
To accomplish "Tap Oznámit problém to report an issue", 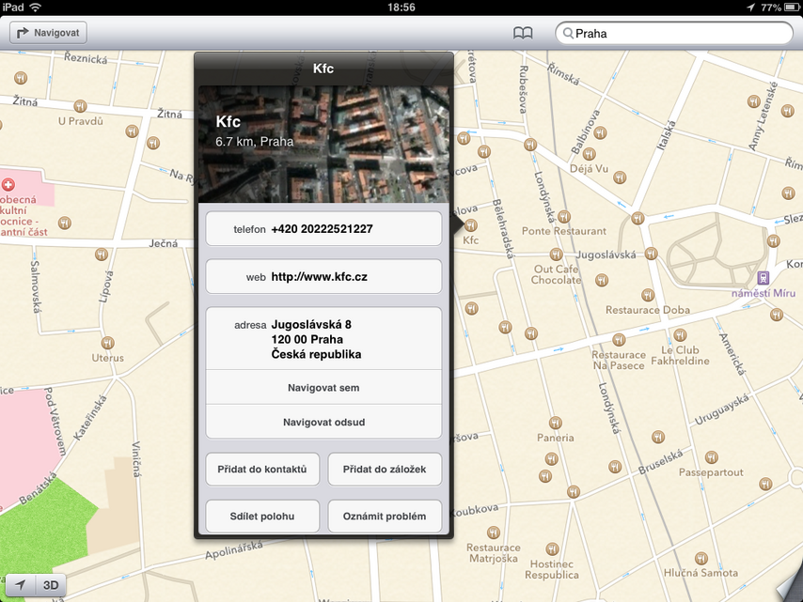I will point(385,516).
